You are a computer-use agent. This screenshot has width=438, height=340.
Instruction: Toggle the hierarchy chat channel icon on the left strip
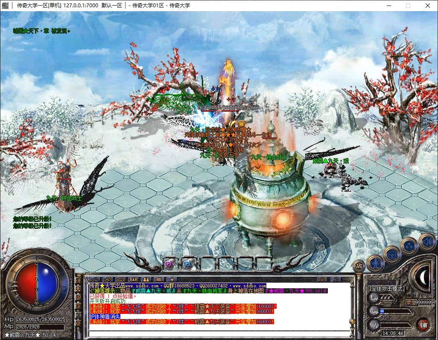[x=79, y=289]
